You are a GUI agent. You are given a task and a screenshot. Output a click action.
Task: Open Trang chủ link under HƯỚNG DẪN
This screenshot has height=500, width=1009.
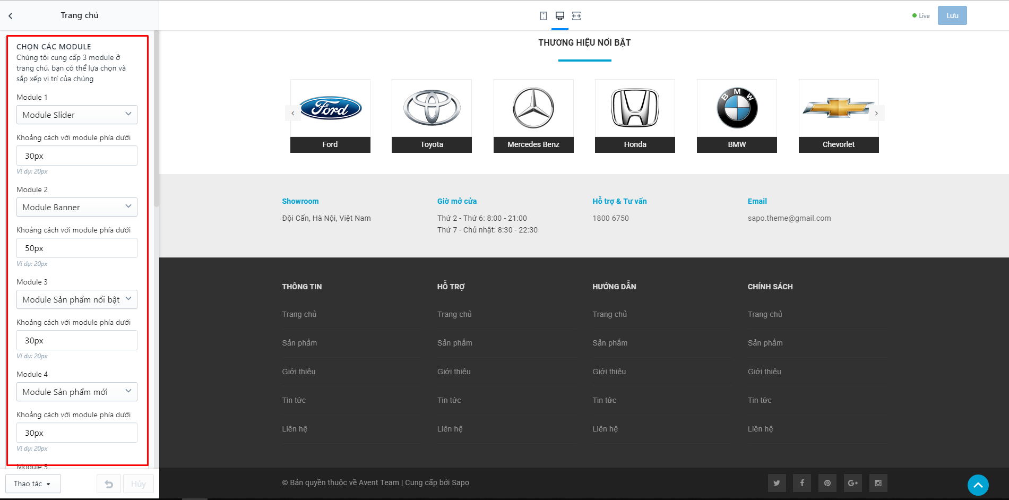pyautogui.click(x=610, y=314)
